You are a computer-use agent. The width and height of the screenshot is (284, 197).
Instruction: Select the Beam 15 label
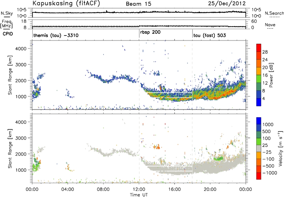pyautogui.click(x=138, y=4)
